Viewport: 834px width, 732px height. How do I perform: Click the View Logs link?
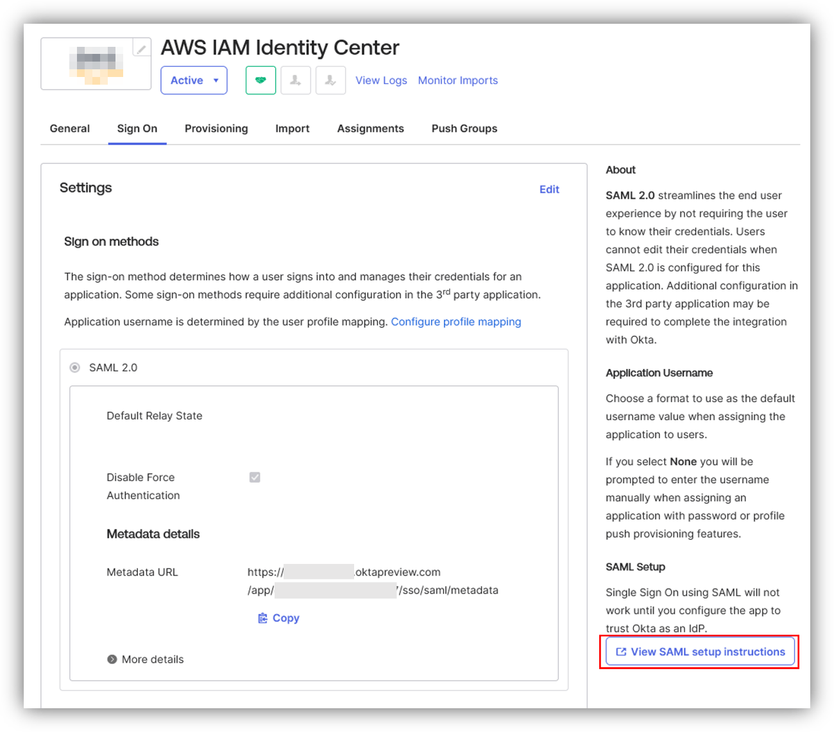coord(381,80)
